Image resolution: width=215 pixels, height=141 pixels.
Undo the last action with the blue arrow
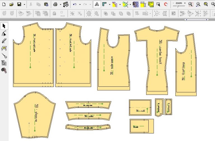pyautogui.click(x=74, y=4)
